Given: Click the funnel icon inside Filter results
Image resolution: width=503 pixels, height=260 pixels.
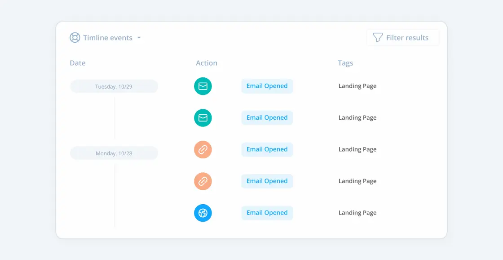Looking at the screenshot, I should pyautogui.click(x=377, y=38).
